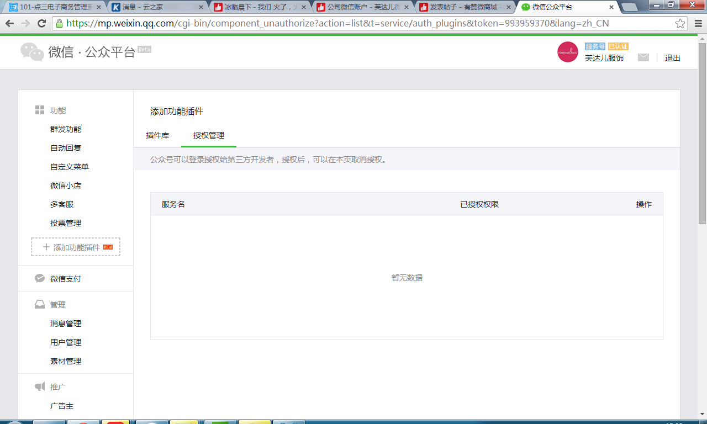Image resolution: width=707 pixels, height=424 pixels.
Task: Open messages via the envelope icon
Action: pyautogui.click(x=643, y=57)
